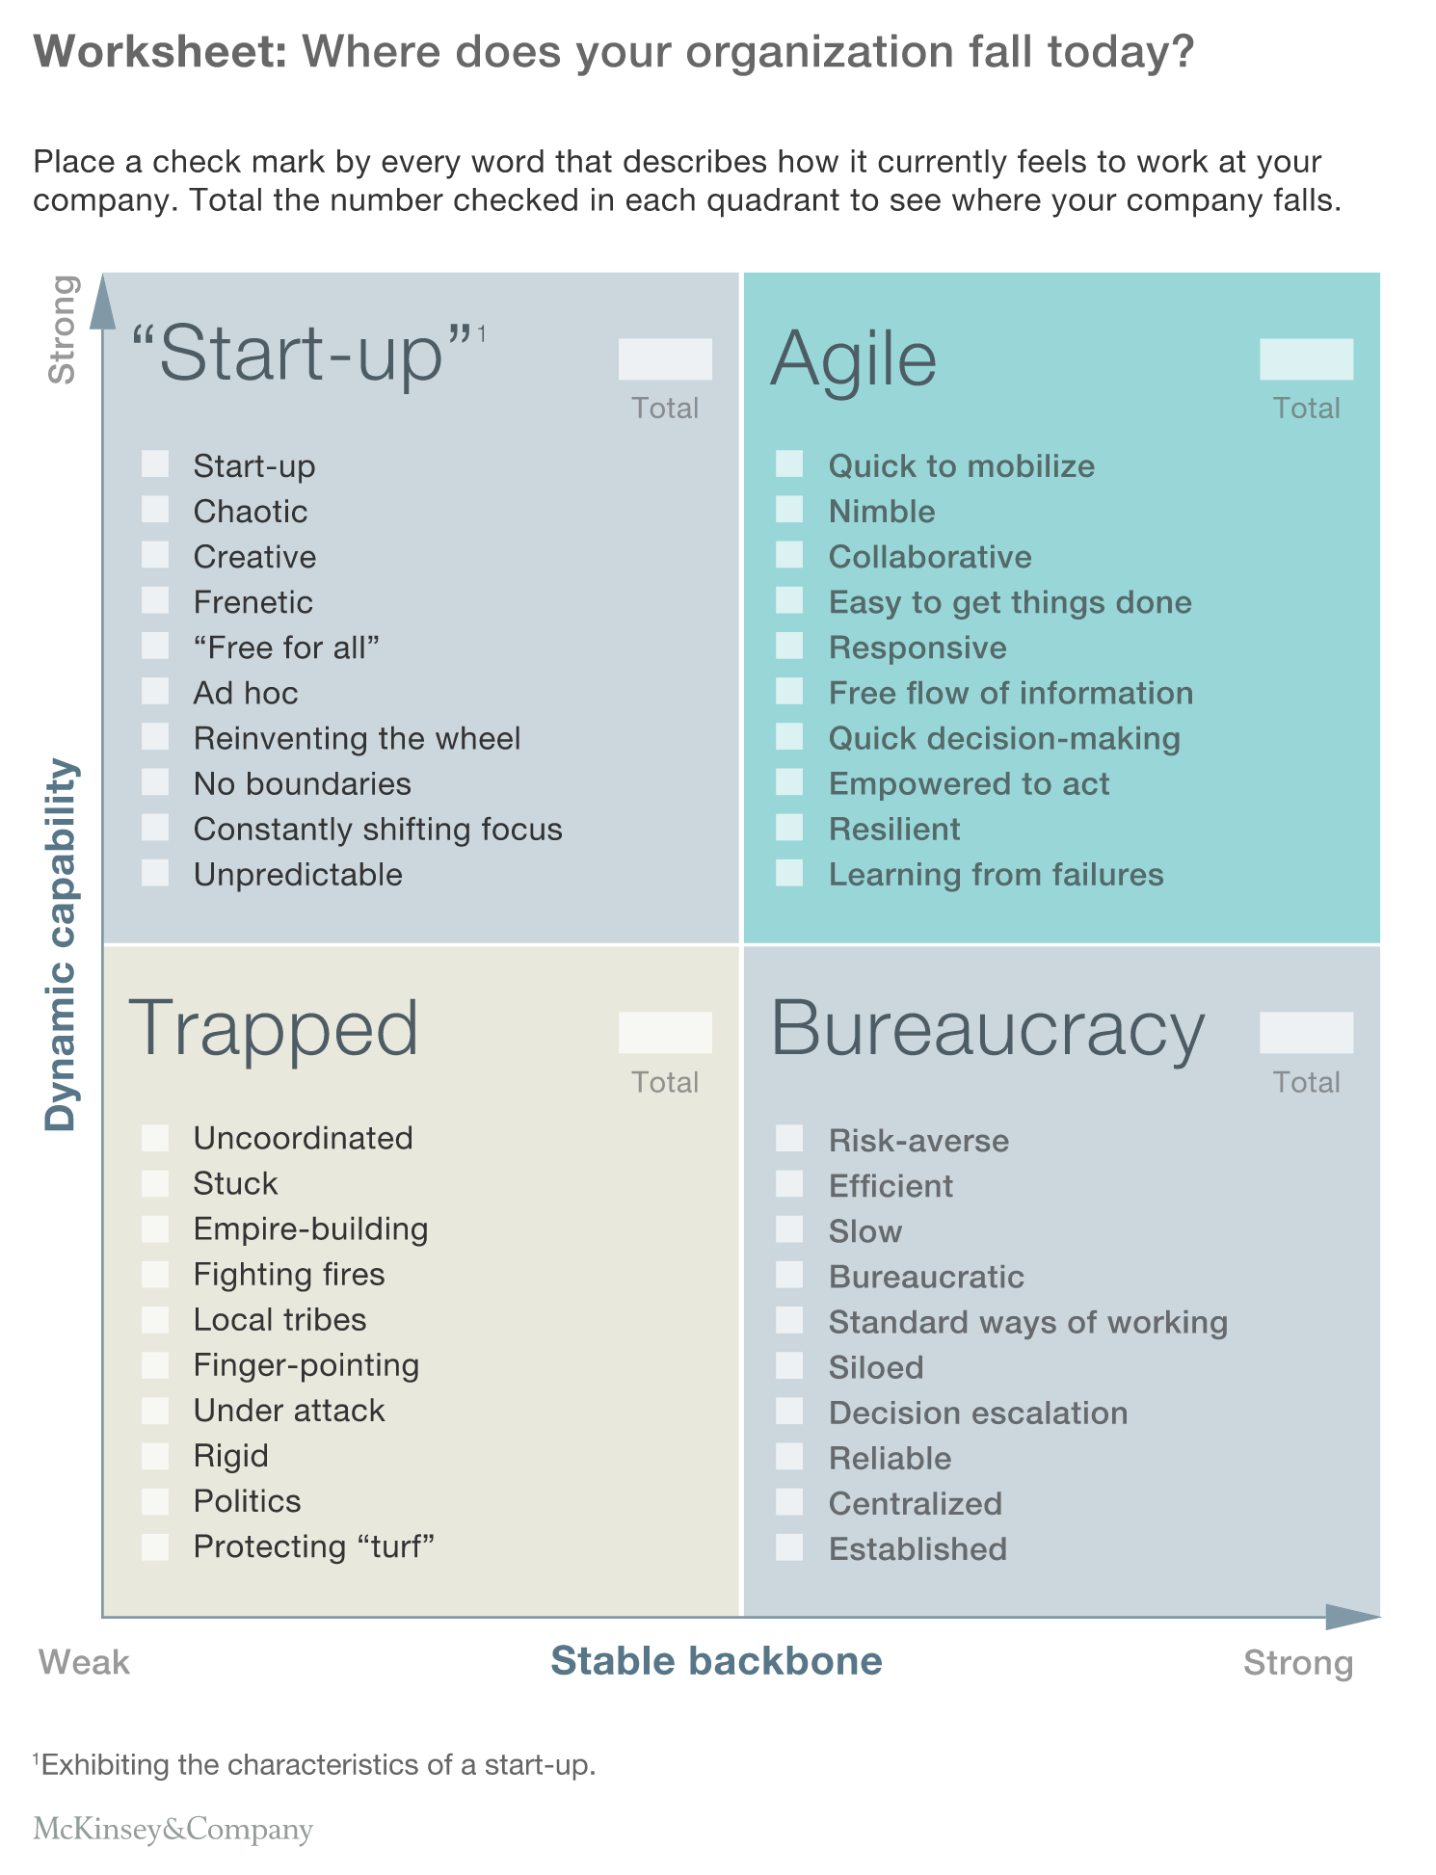Click the Start-up quadrant Total field
1436x1875 pixels.
tap(665, 359)
